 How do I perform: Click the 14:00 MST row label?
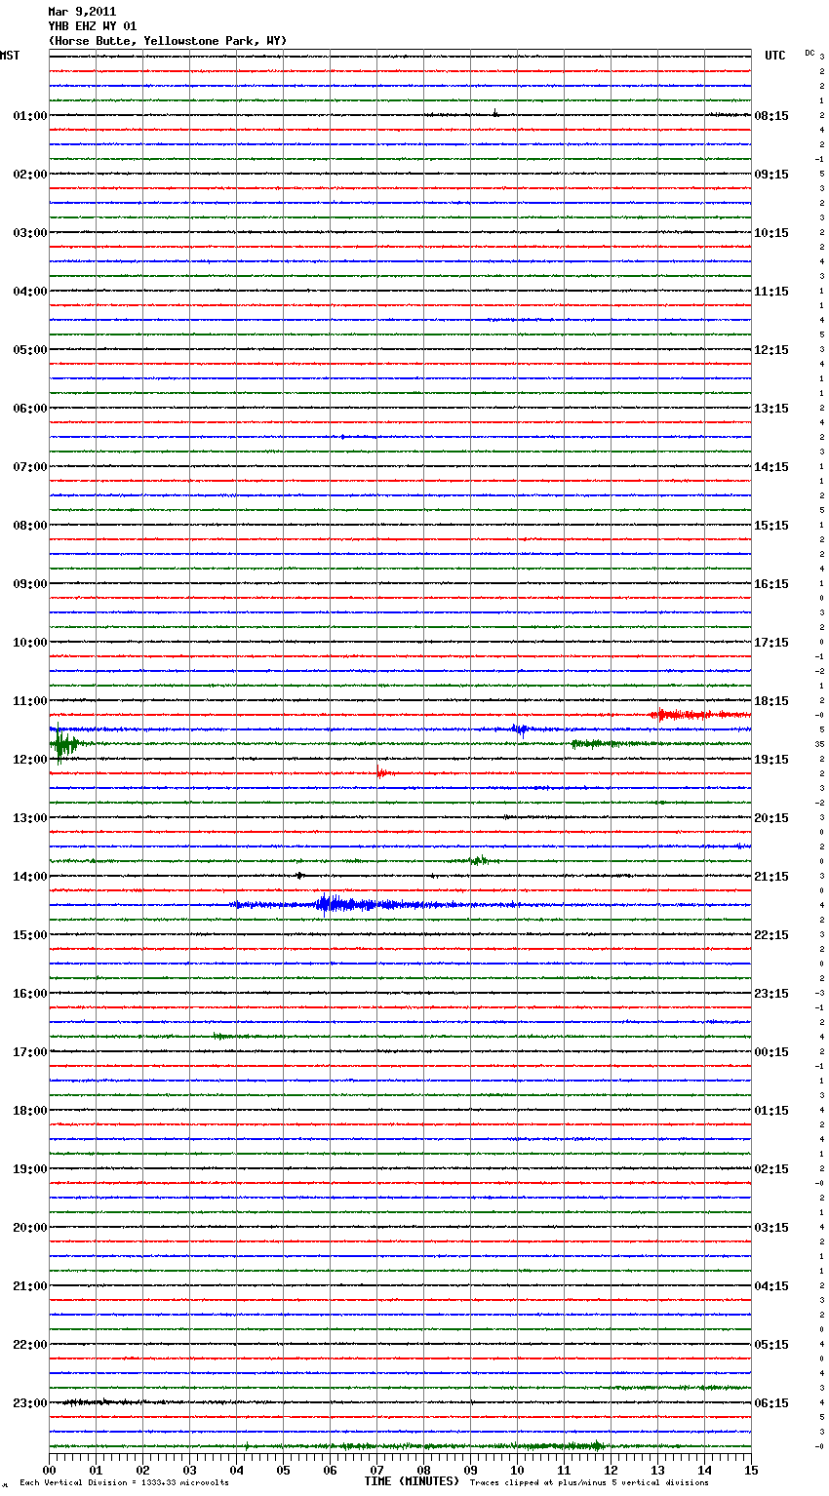coord(30,877)
